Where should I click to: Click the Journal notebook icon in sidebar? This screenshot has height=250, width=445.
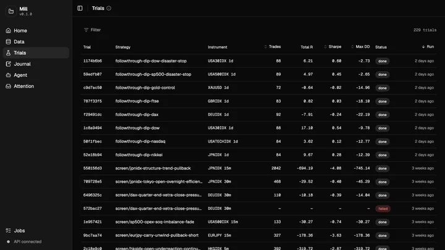pos(8,64)
